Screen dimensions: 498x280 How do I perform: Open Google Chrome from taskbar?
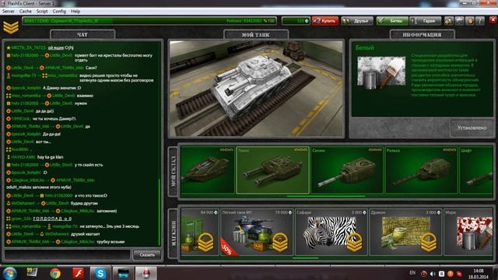55,273
